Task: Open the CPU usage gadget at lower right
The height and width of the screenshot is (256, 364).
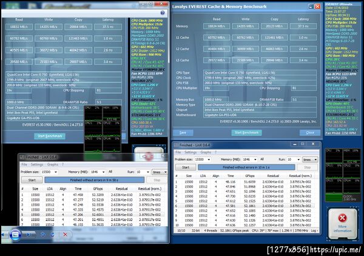Action: tap(343, 175)
